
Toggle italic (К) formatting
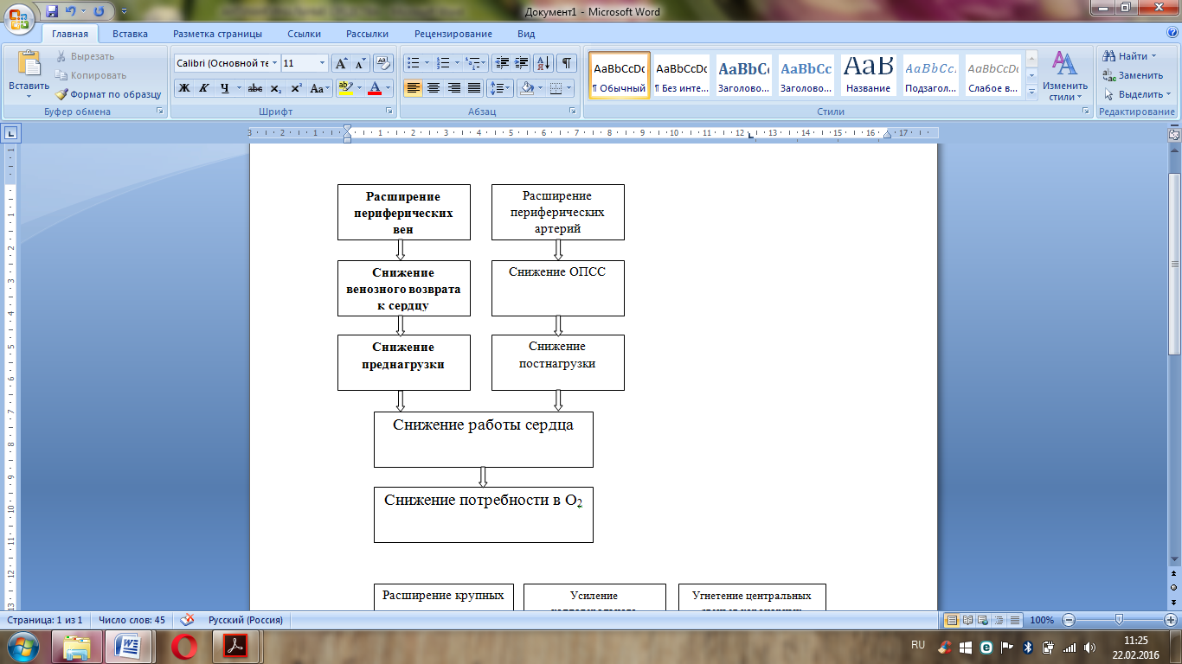(x=204, y=88)
